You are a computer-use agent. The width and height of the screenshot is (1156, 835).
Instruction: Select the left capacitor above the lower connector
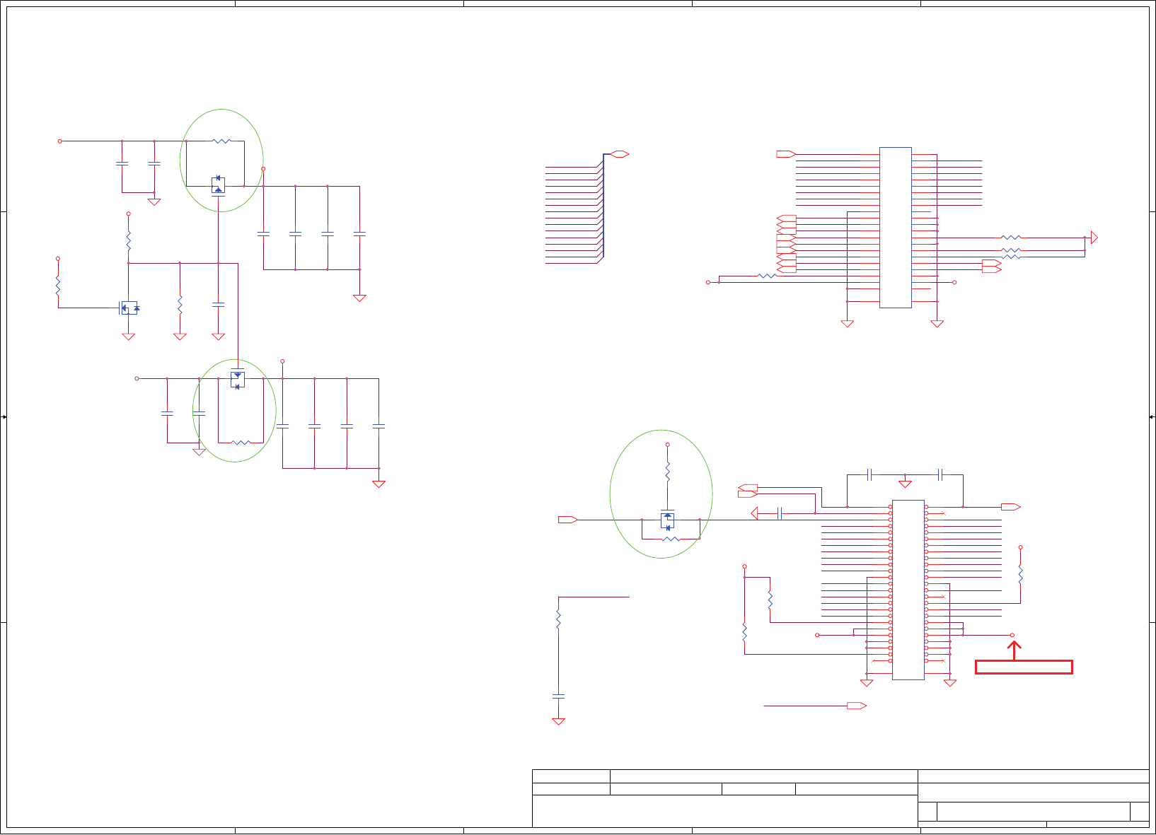pyautogui.click(x=869, y=474)
